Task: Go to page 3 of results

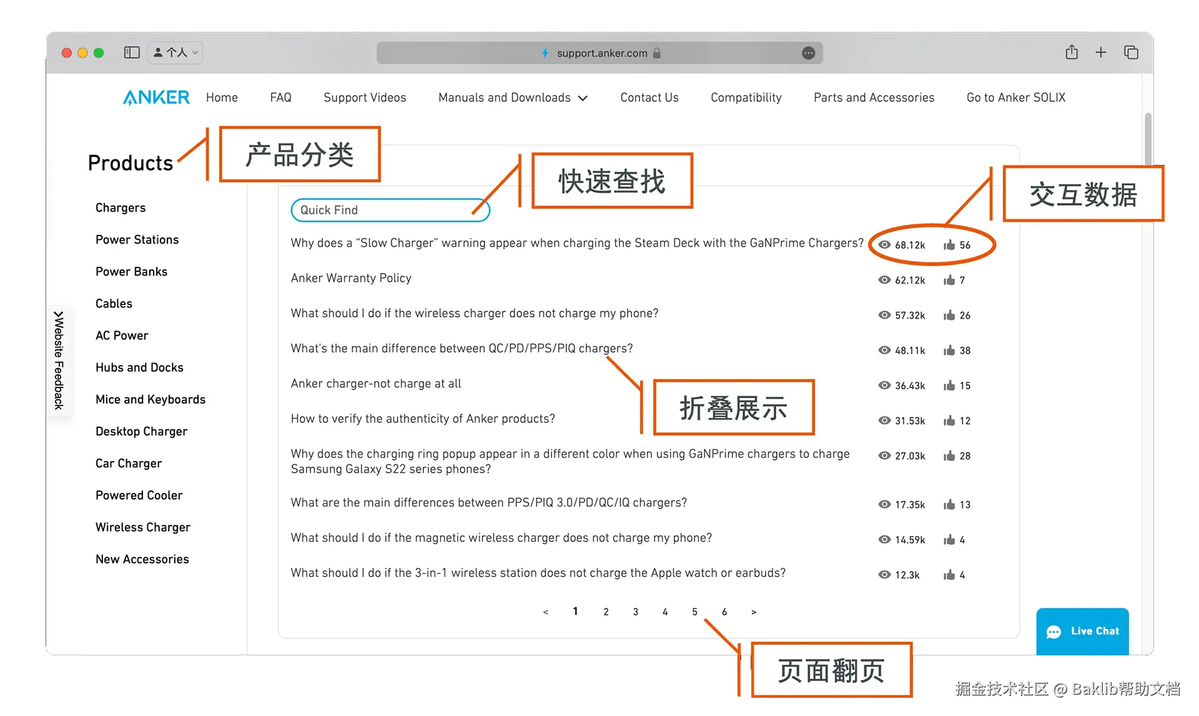Action: (635, 612)
